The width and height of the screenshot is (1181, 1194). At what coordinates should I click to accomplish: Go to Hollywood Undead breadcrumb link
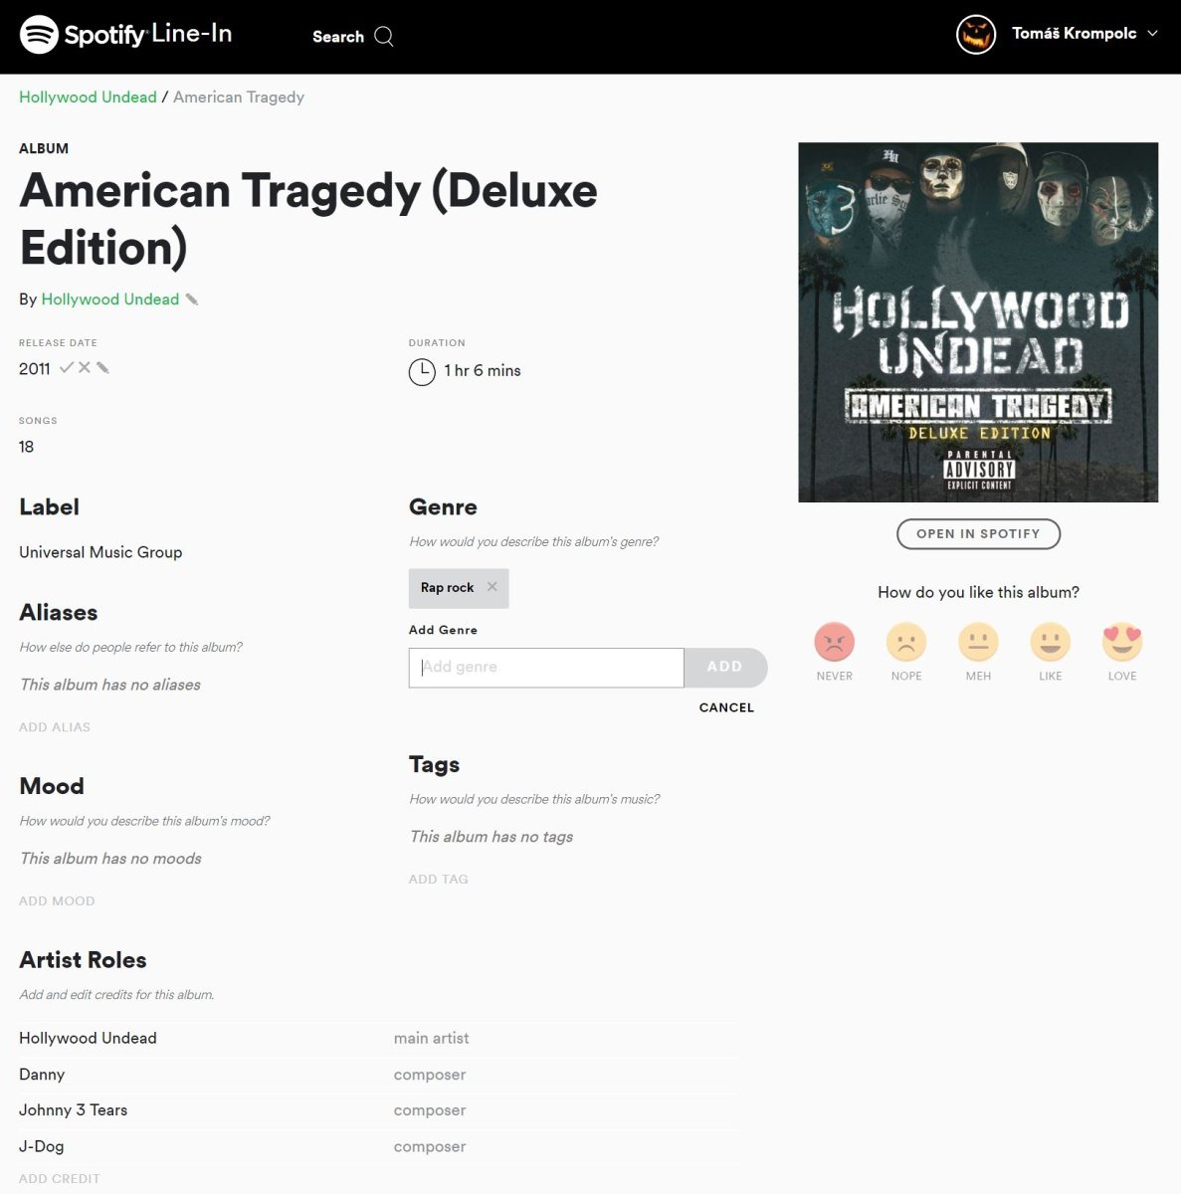(x=88, y=97)
